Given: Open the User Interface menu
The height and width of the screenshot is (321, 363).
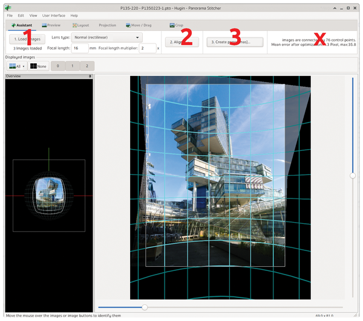Looking at the screenshot, I should 54,15.
